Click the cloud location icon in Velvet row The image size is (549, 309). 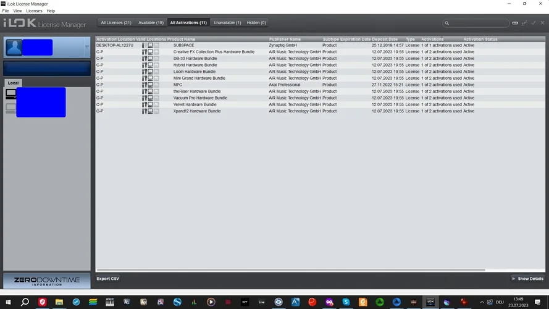pyautogui.click(x=156, y=104)
